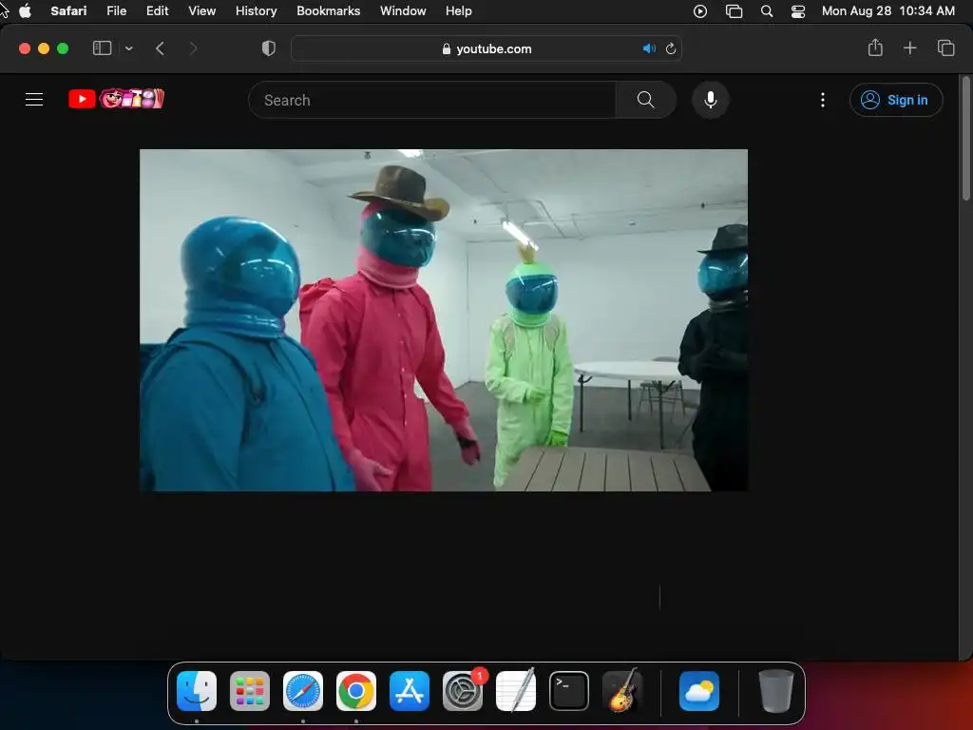Open Control Center in menu bar

[798, 11]
